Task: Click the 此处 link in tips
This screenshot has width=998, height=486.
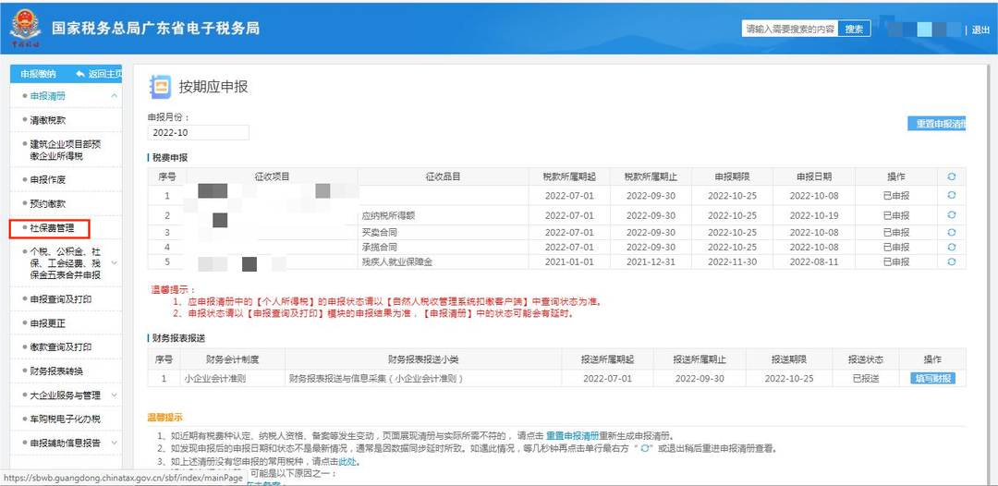Action: coord(347,462)
